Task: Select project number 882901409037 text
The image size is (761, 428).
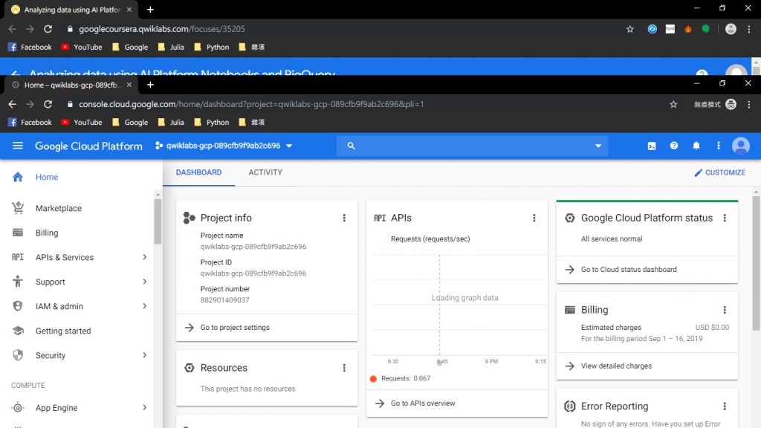Action: [224, 300]
